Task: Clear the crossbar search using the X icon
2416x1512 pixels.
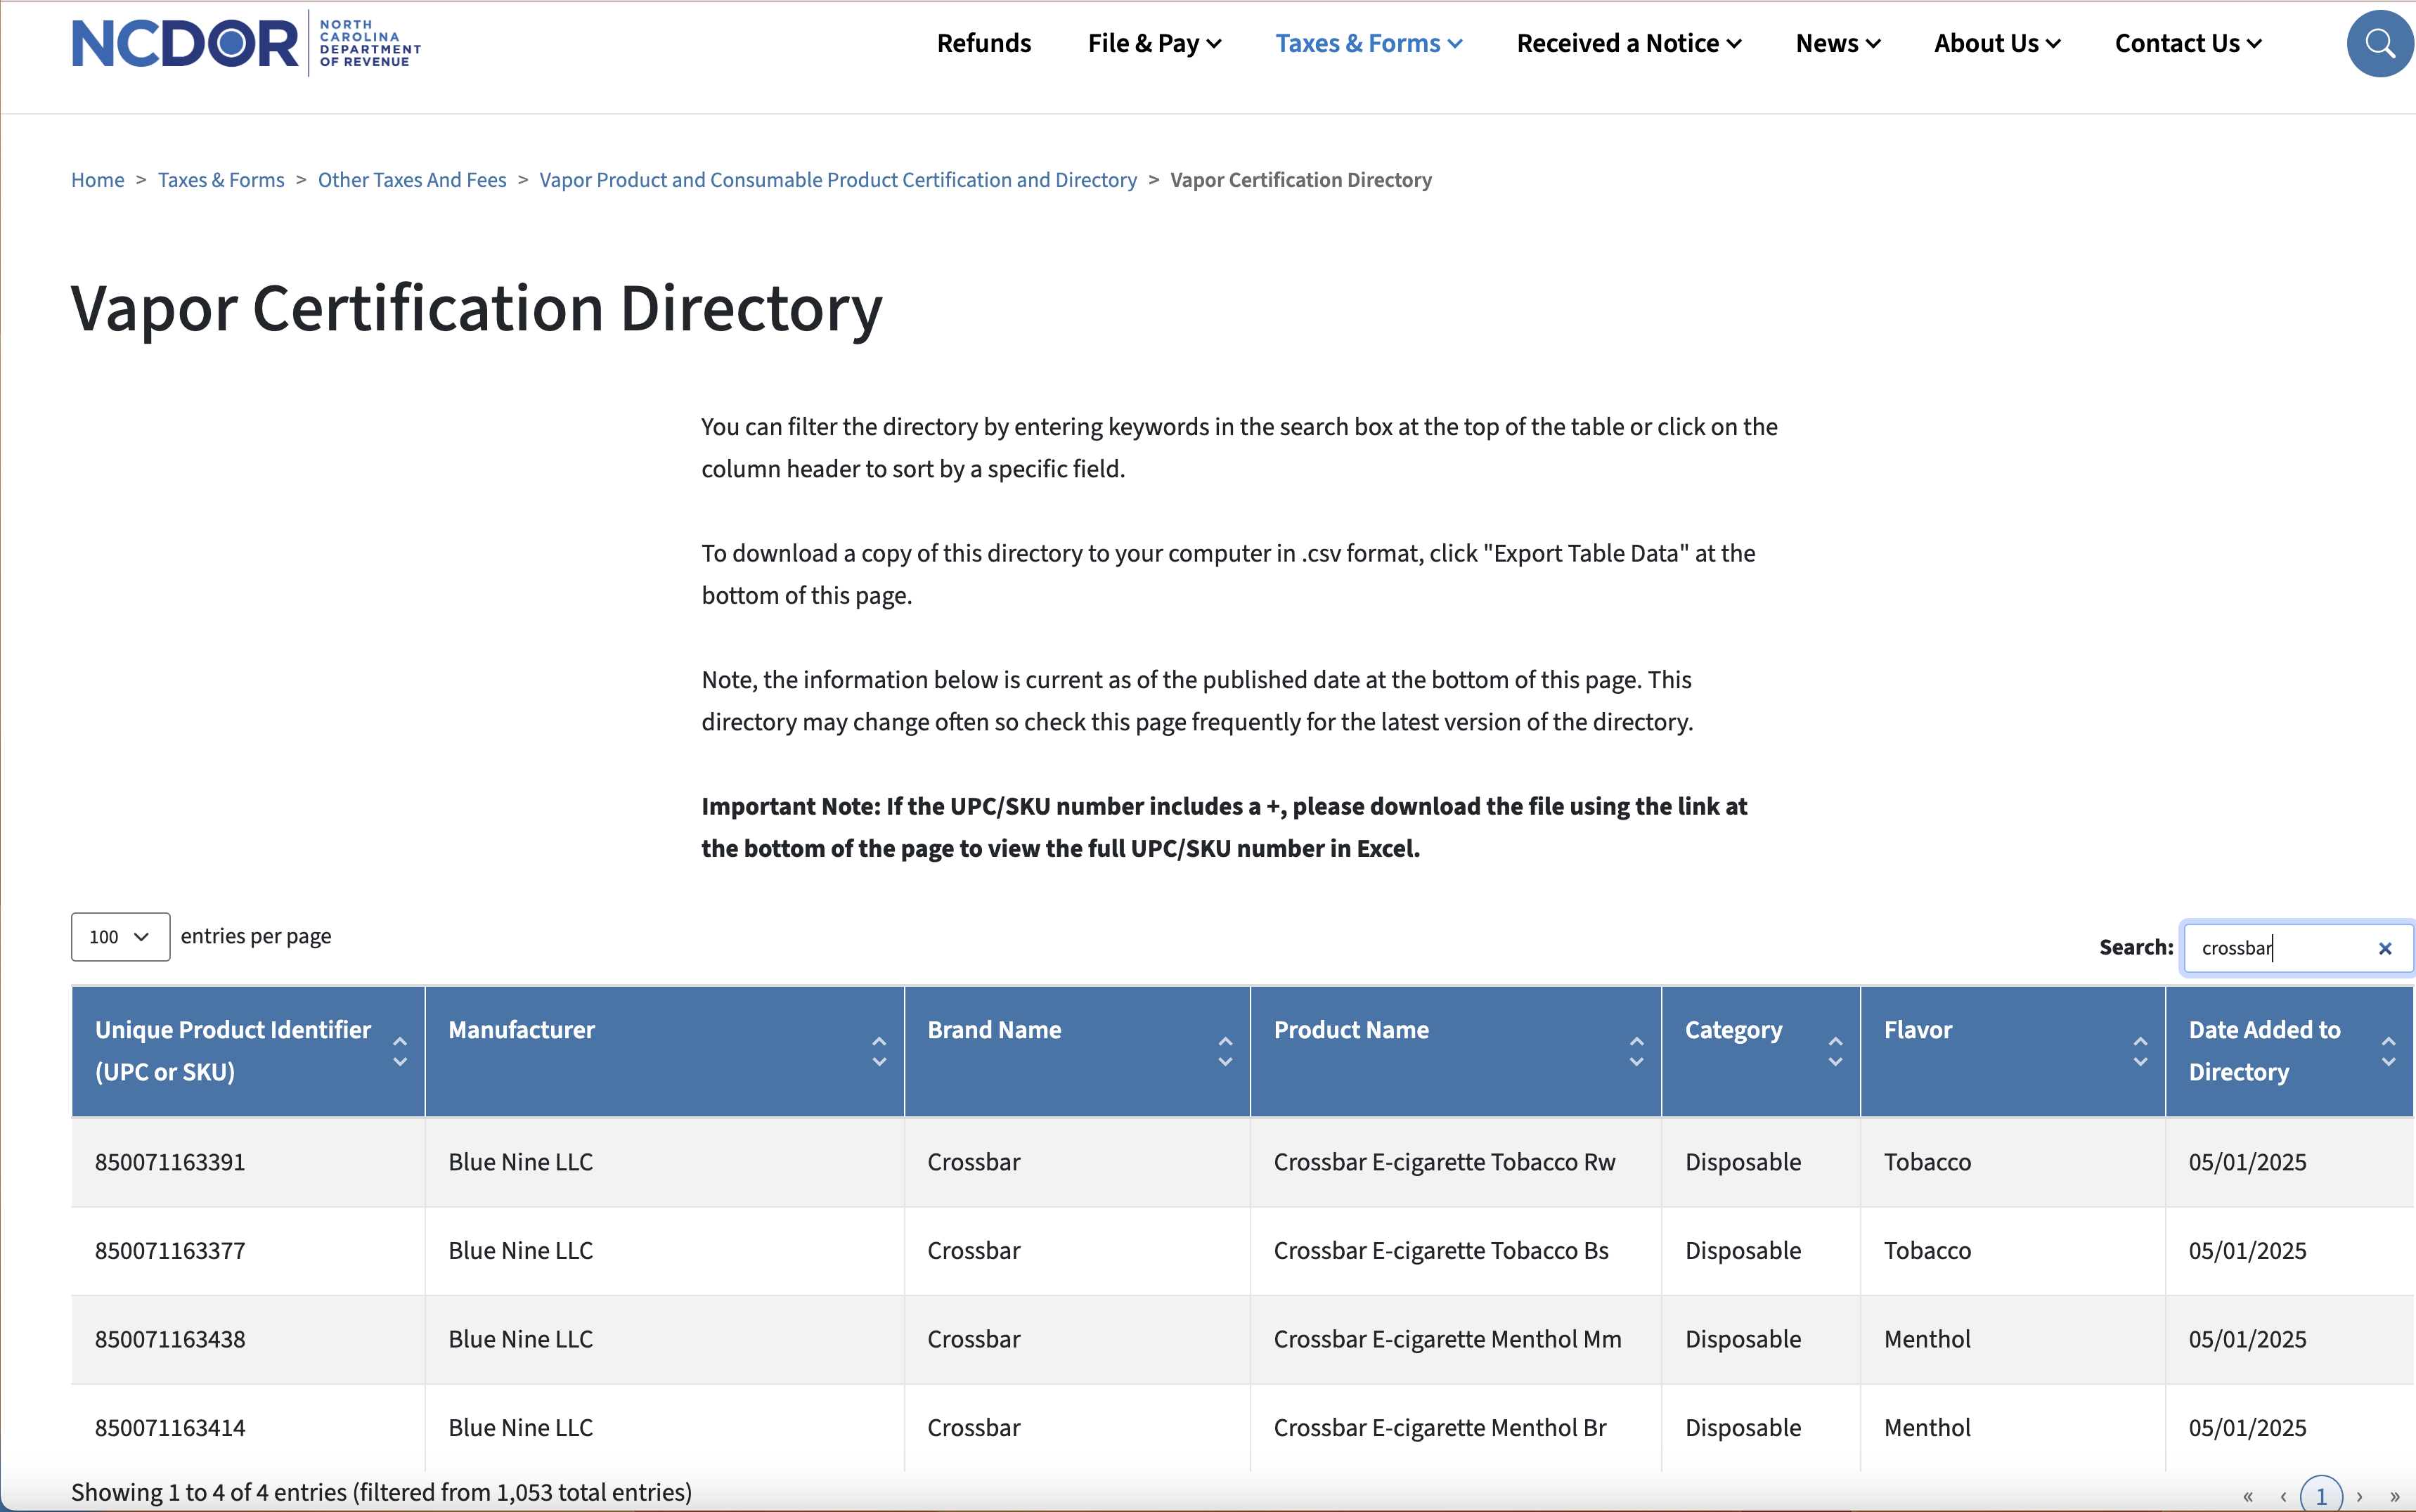Action: (2385, 947)
